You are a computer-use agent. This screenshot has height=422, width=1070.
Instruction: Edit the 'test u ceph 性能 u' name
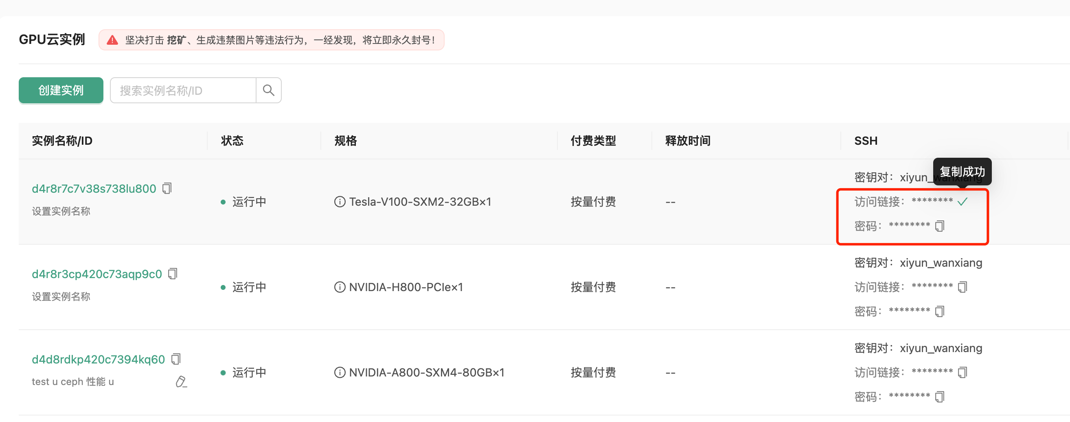click(181, 382)
